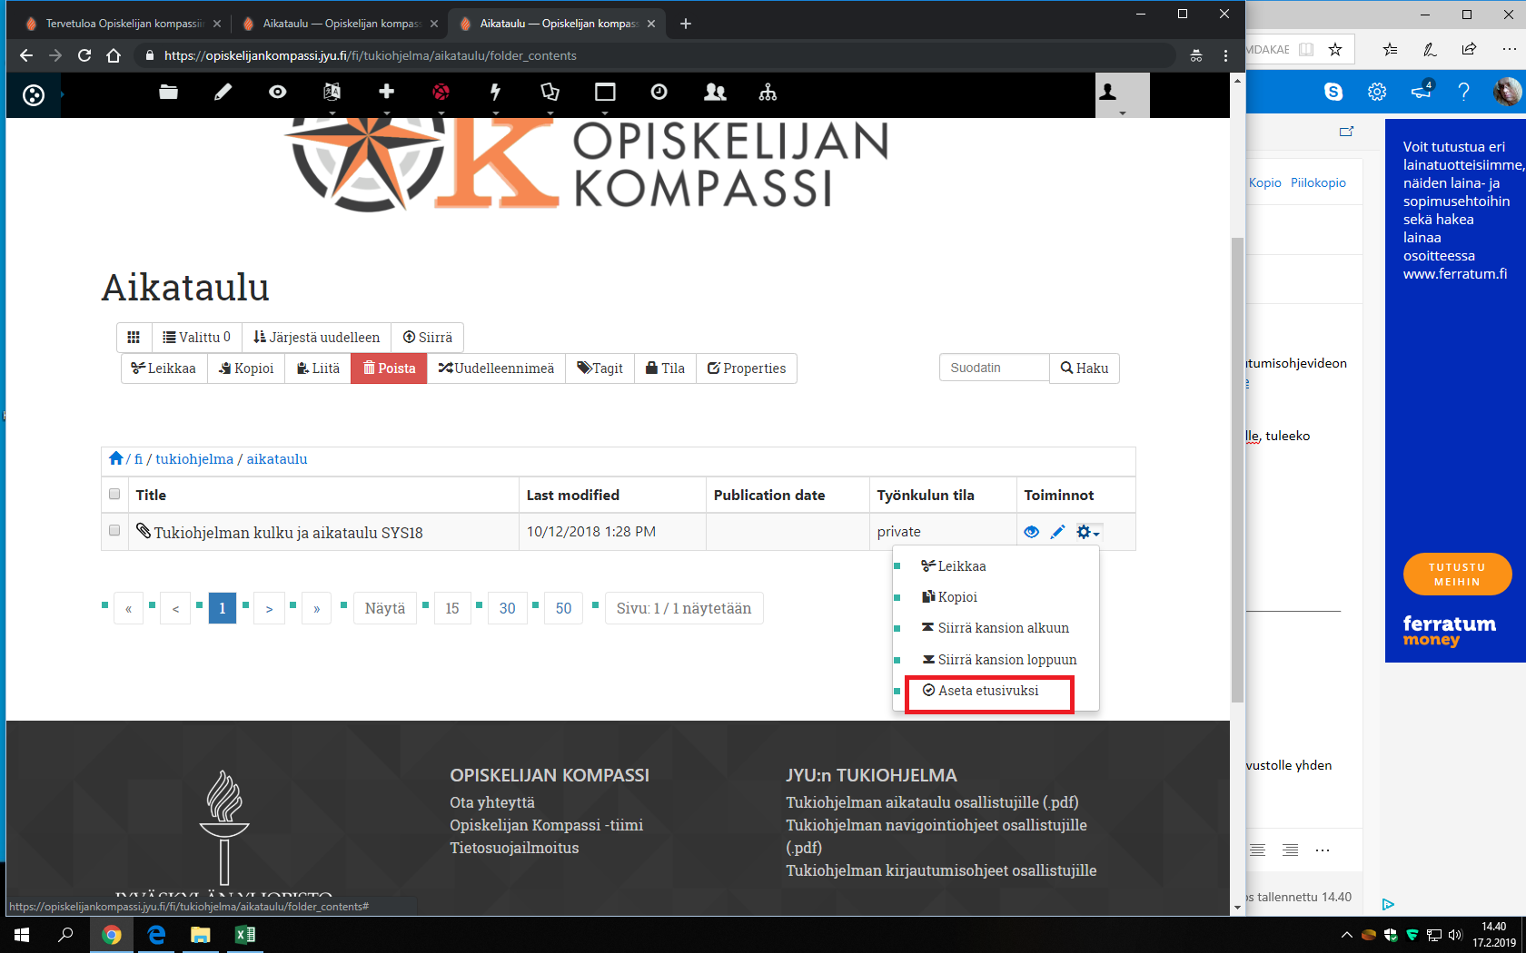1526x953 pixels.
Task: Click the page vertical scrollbar thumb
Action: click(1237, 469)
